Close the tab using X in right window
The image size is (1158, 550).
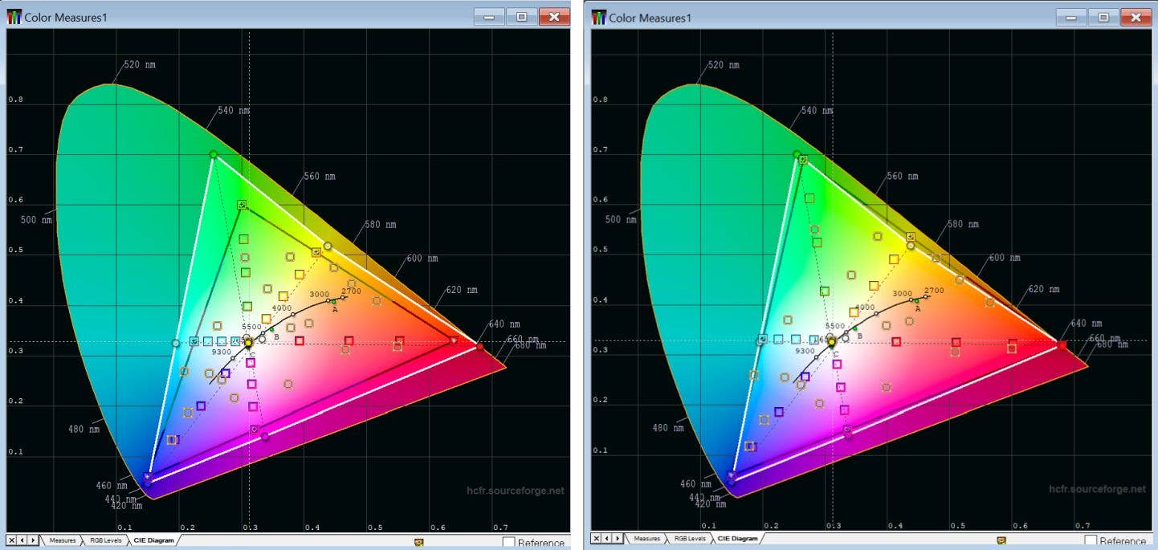pyautogui.click(x=596, y=539)
